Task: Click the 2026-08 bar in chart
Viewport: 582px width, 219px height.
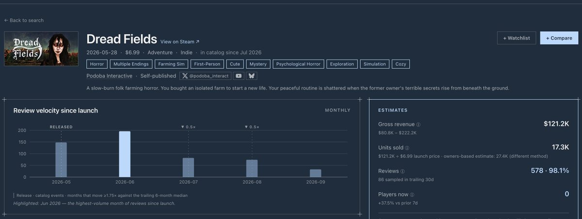Action: pos(252,168)
